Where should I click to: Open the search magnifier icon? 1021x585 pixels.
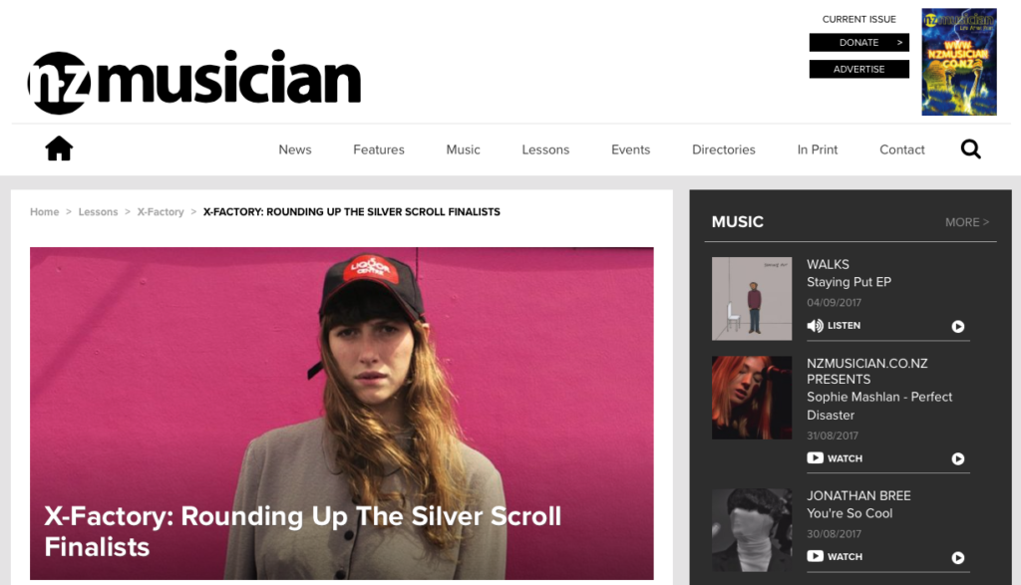pos(970,149)
